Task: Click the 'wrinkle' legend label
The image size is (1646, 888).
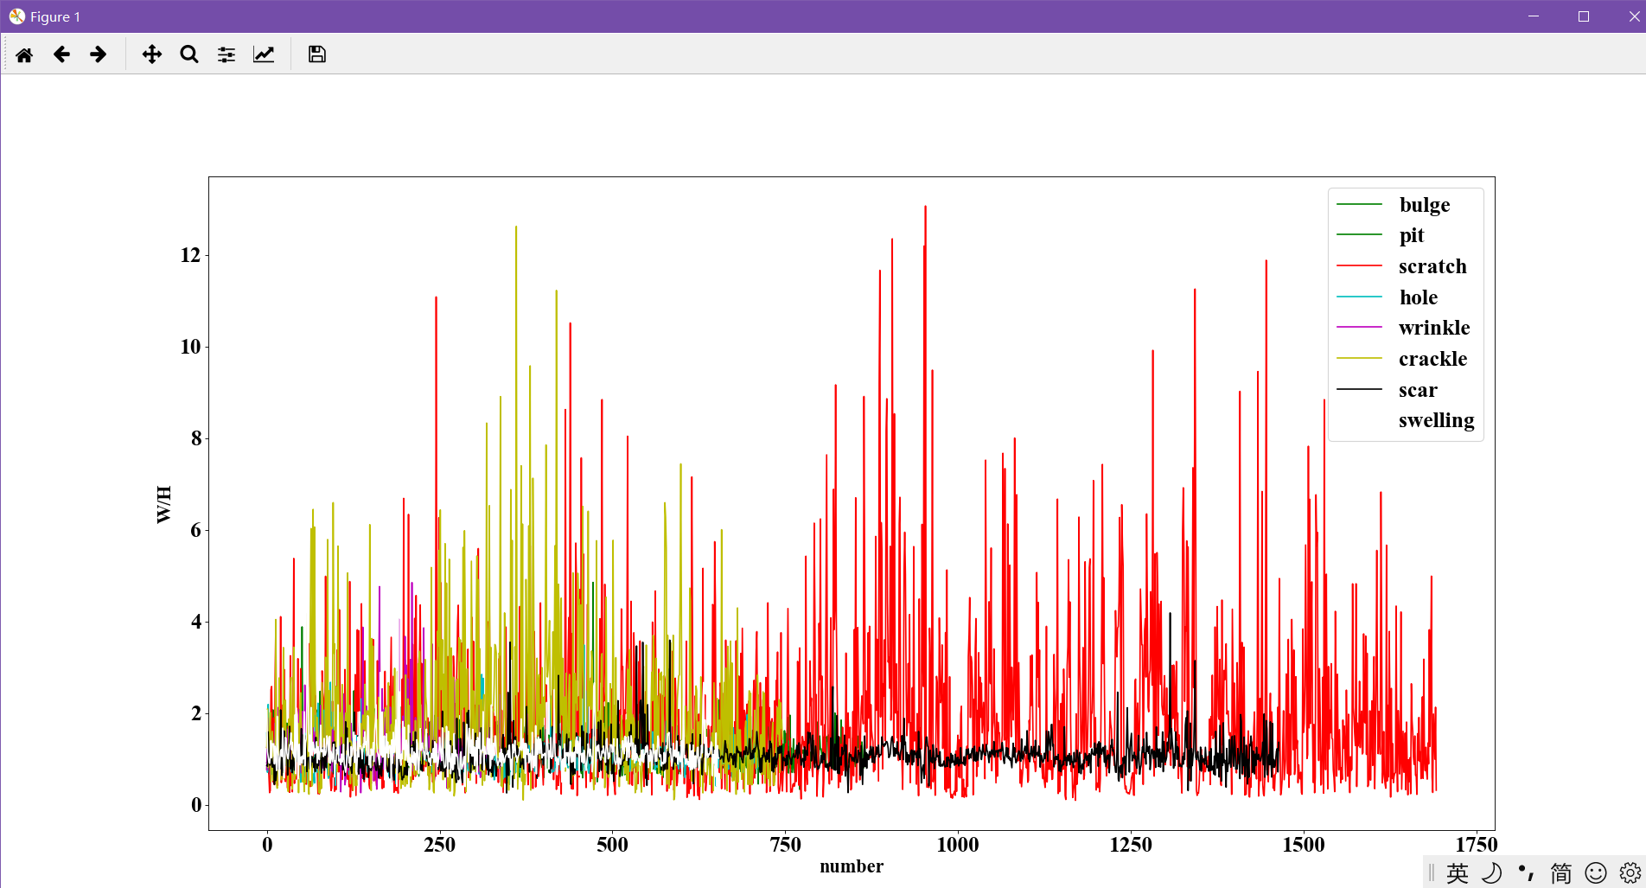Action: coord(1434,328)
